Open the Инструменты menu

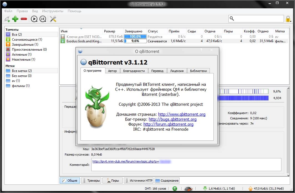click(x=53, y=11)
